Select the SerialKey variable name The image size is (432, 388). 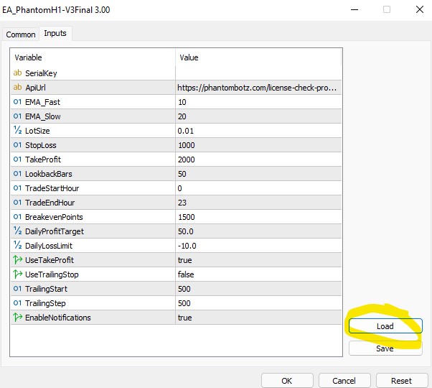pyautogui.click(x=41, y=73)
